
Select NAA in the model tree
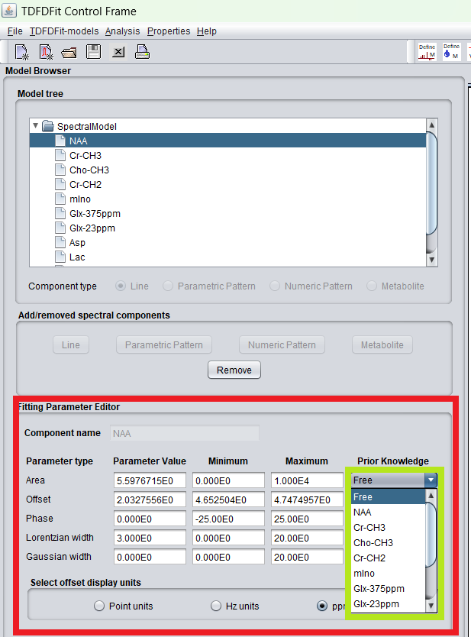tap(227, 141)
